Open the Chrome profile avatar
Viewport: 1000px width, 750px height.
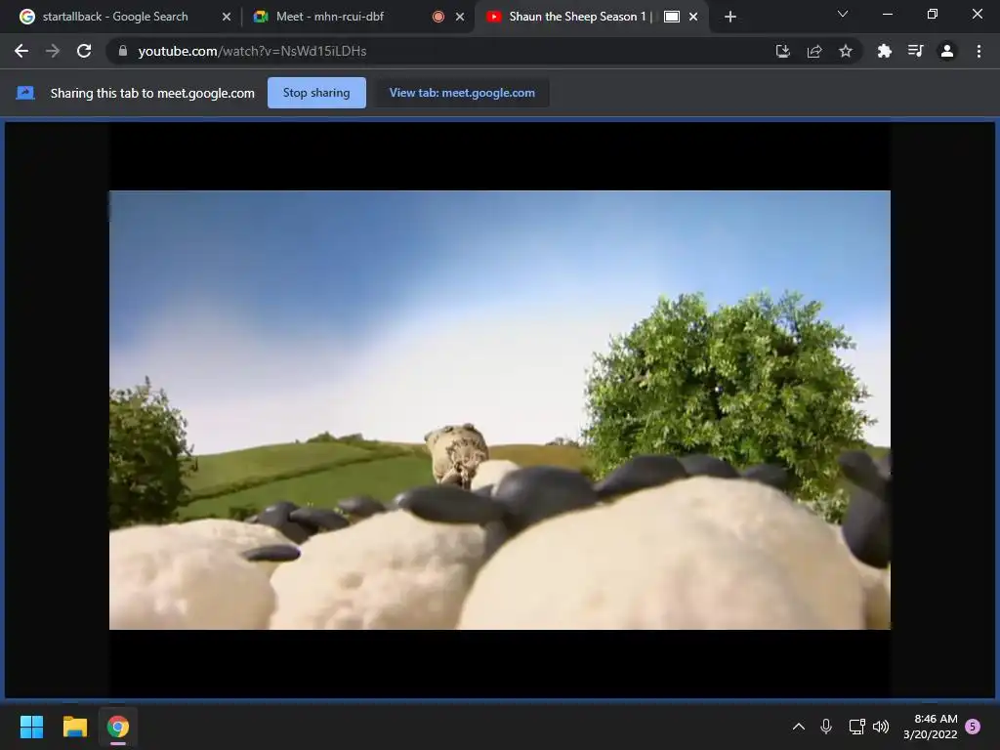point(947,51)
